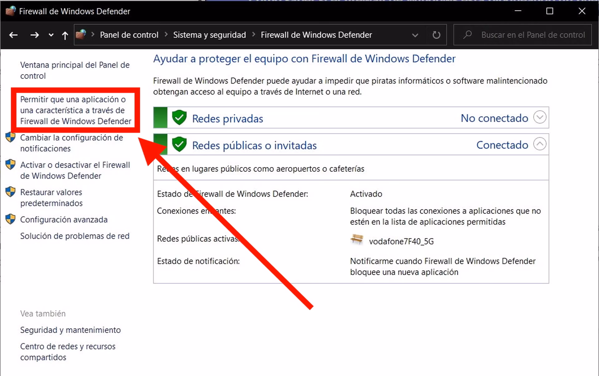Image resolution: width=599 pixels, height=376 pixels.
Task: Open Sistema y seguridad breadcrumb
Action: [x=210, y=35]
